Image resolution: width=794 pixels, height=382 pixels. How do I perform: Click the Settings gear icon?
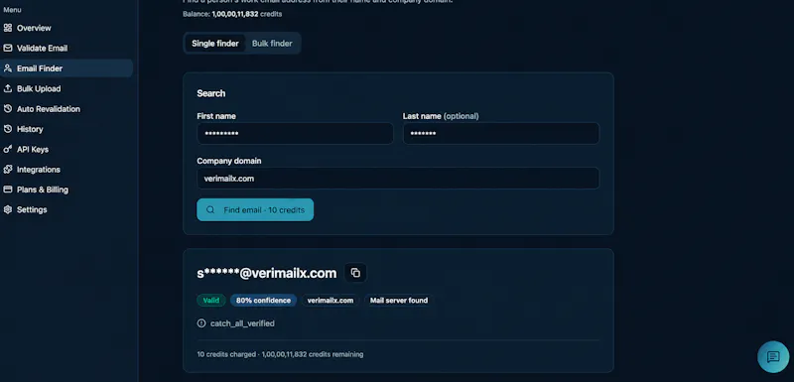(x=8, y=209)
